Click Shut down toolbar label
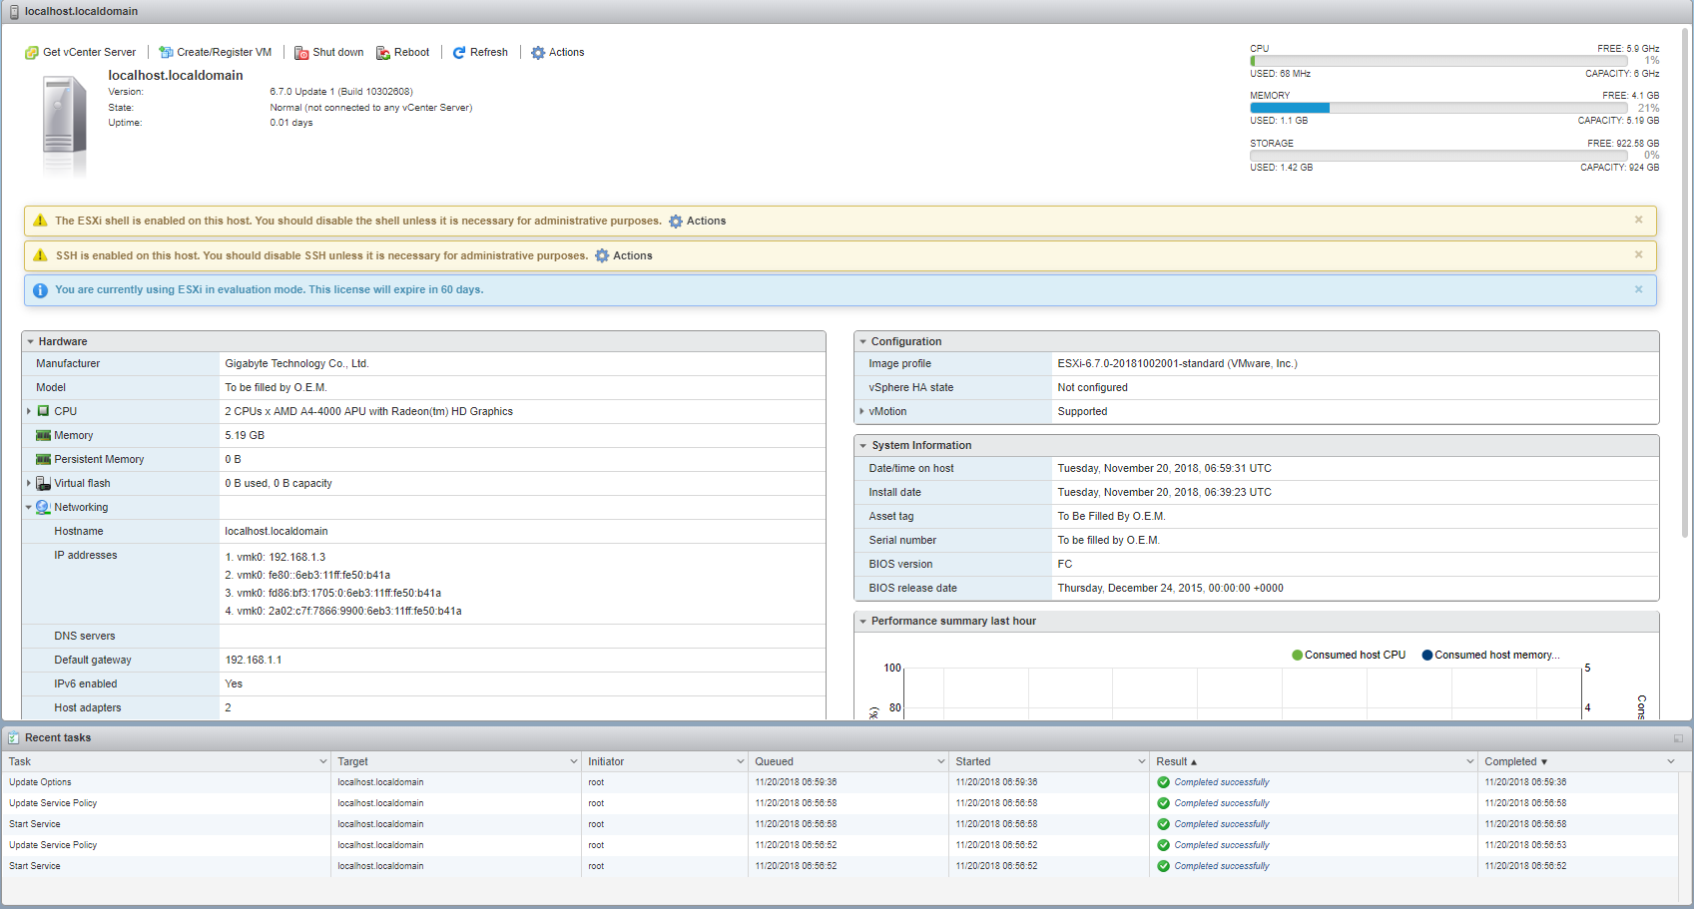The height and width of the screenshot is (909, 1694). 338,53
